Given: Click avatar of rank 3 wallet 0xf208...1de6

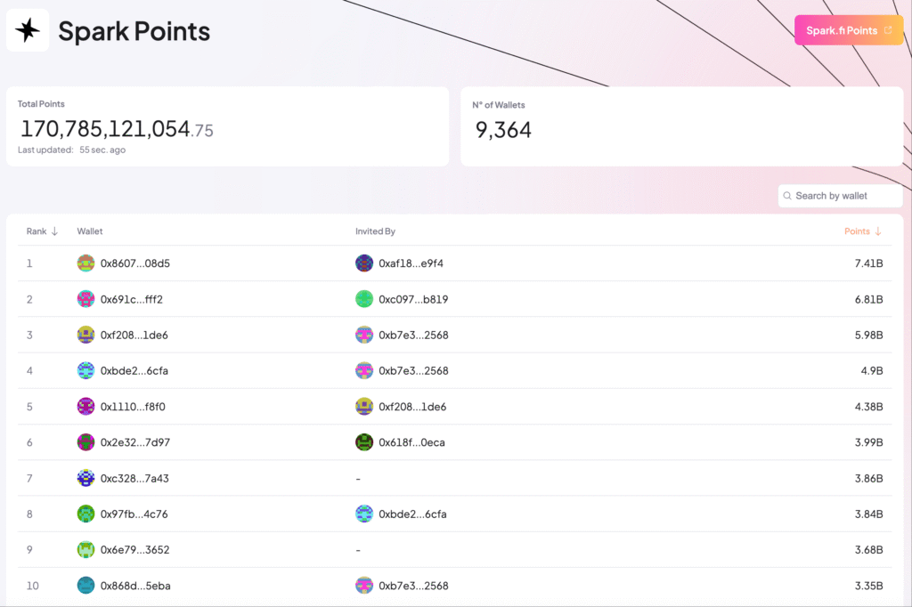Looking at the screenshot, I should (85, 335).
